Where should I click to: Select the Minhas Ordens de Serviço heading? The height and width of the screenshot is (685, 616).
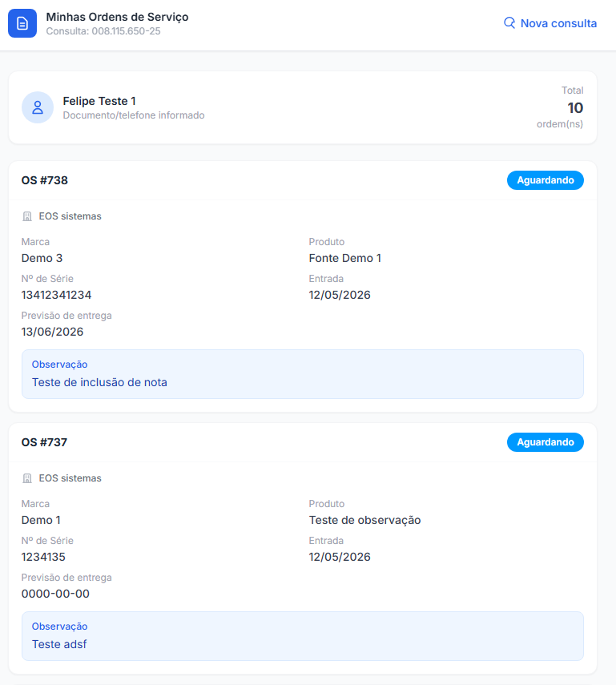(x=117, y=17)
